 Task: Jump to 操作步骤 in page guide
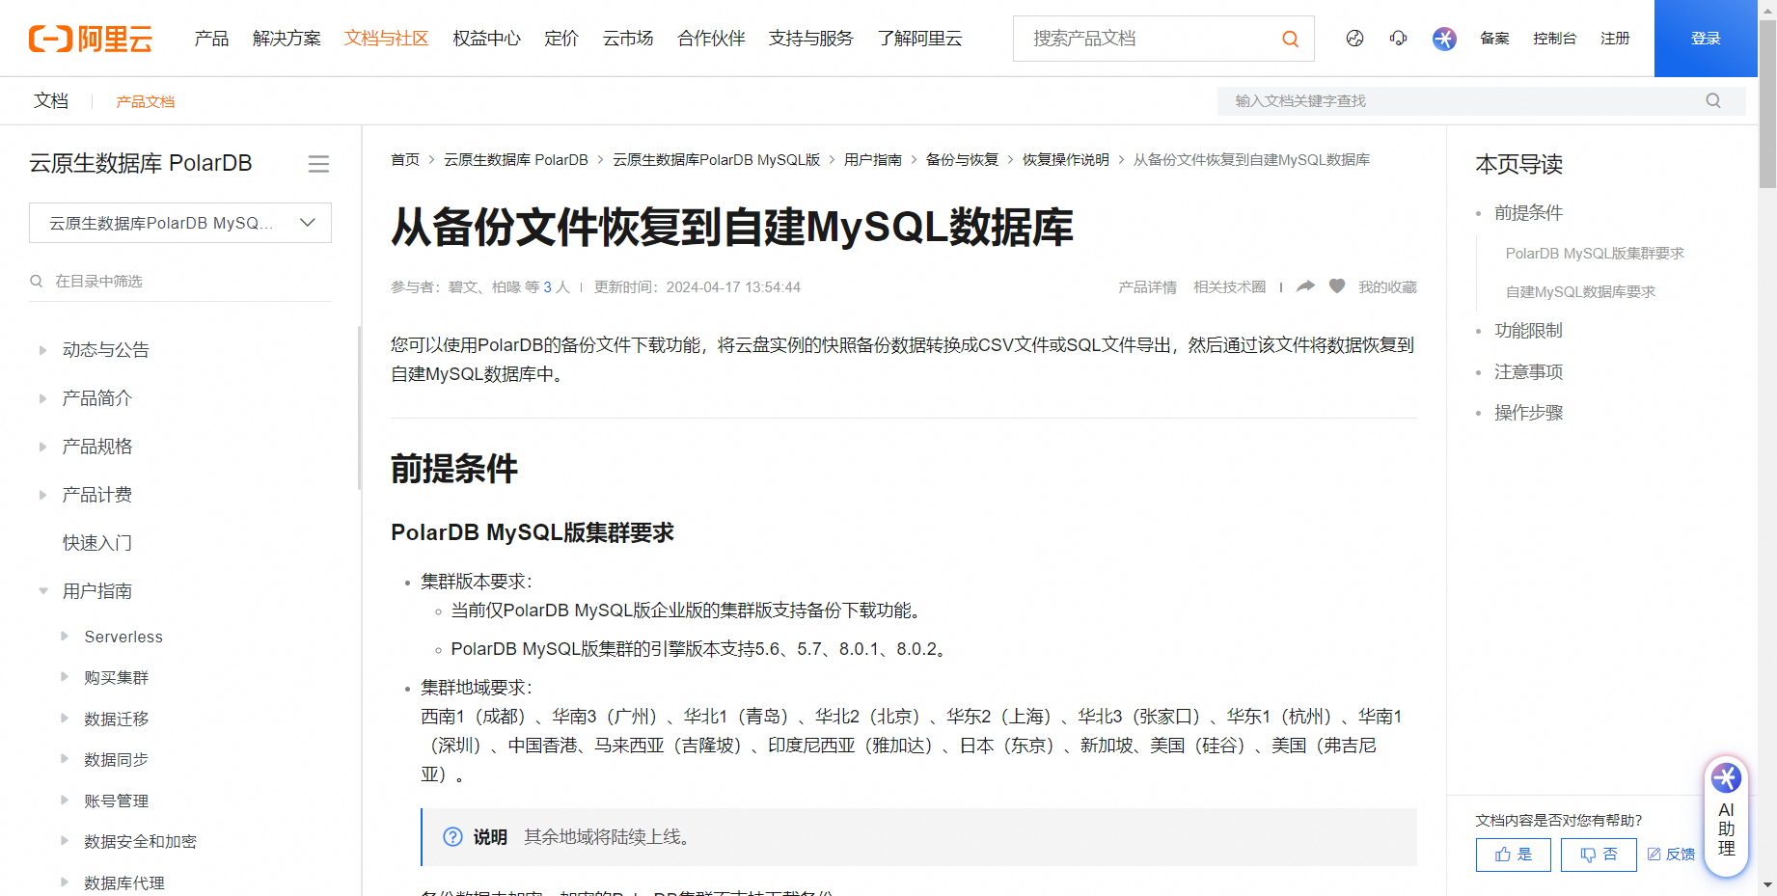[1528, 413]
